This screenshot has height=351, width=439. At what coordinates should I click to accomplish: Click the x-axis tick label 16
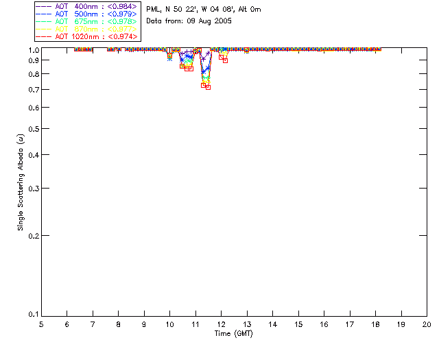(324, 324)
